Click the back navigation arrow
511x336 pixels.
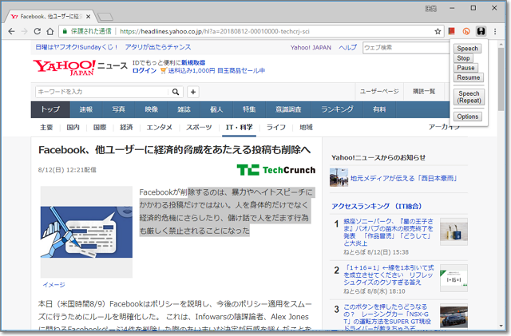pyautogui.click(x=11, y=31)
